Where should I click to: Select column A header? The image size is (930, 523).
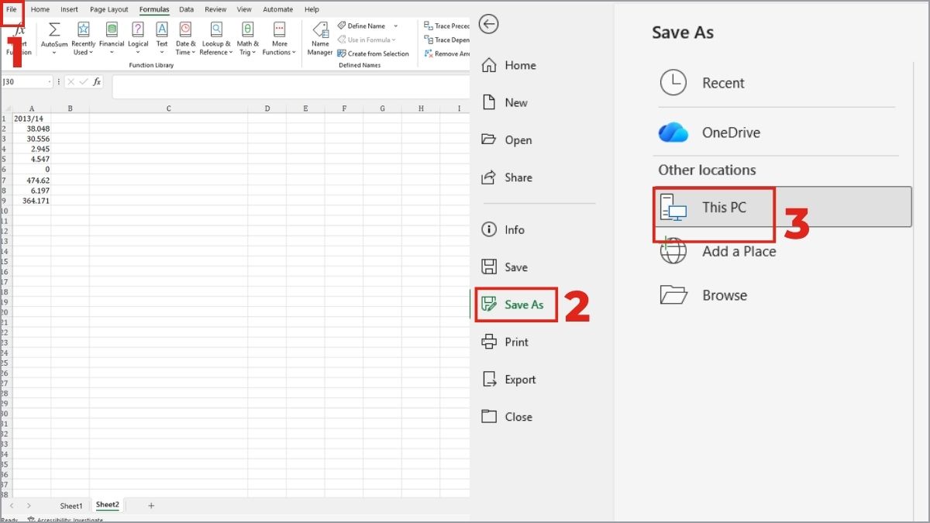[31, 108]
